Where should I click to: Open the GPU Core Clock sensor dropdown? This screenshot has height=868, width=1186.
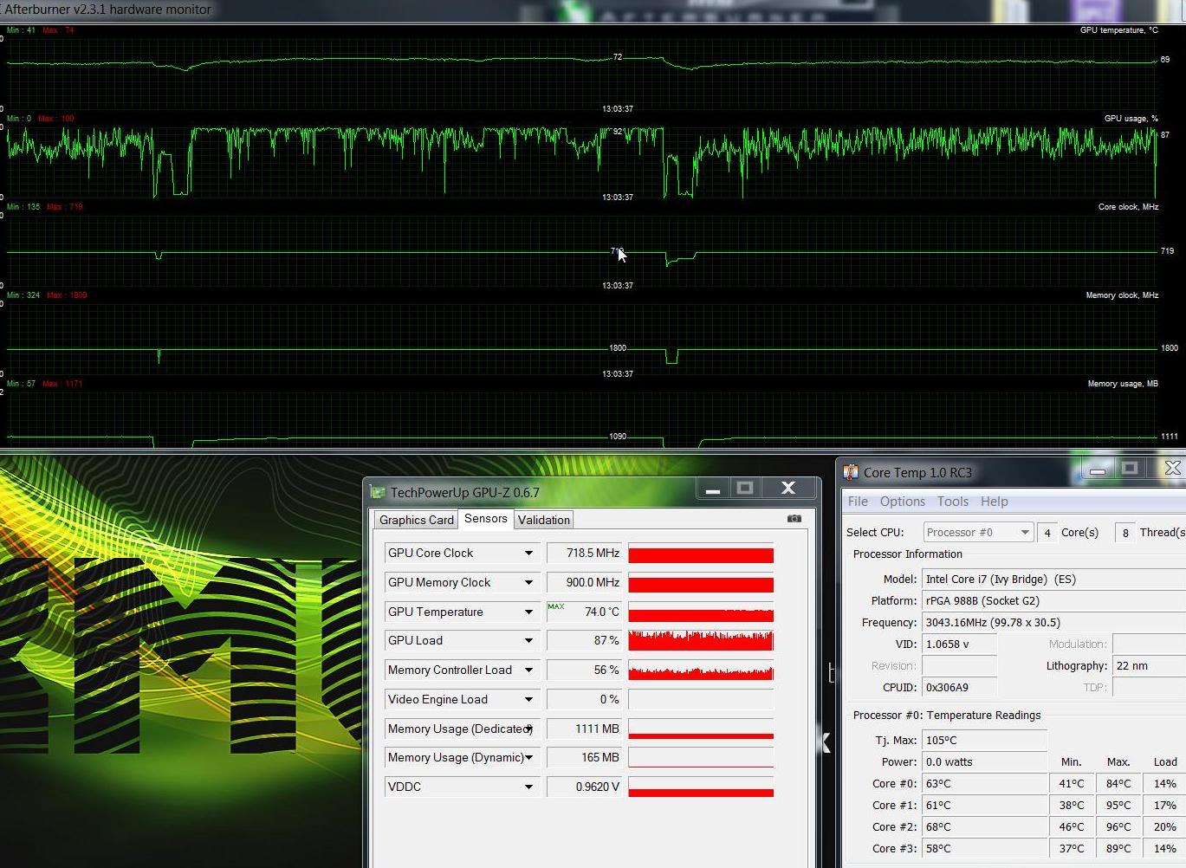(x=528, y=553)
